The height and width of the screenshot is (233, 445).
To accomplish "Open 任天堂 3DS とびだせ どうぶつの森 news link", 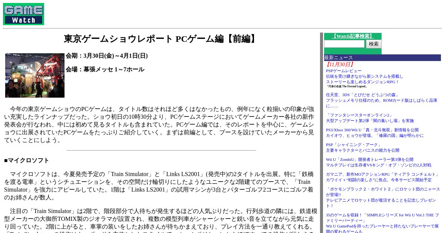I will click(382, 100).
